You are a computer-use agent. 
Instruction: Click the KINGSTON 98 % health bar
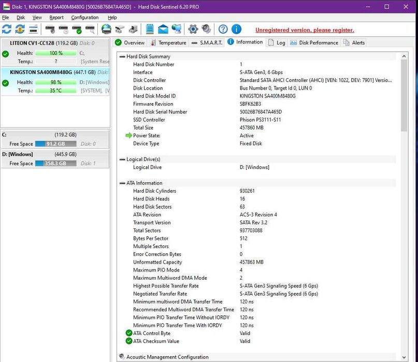tap(56, 82)
